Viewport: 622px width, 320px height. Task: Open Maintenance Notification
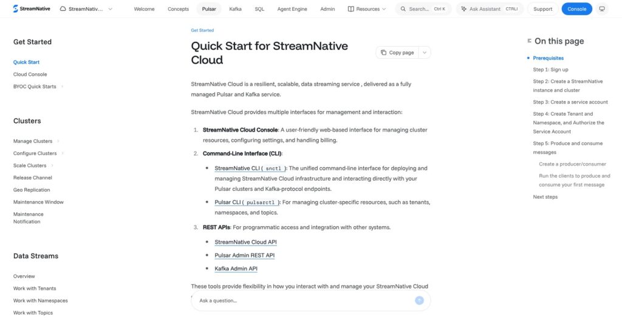tap(29, 218)
